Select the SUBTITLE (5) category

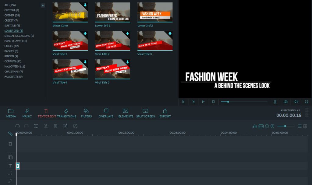[12, 26]
